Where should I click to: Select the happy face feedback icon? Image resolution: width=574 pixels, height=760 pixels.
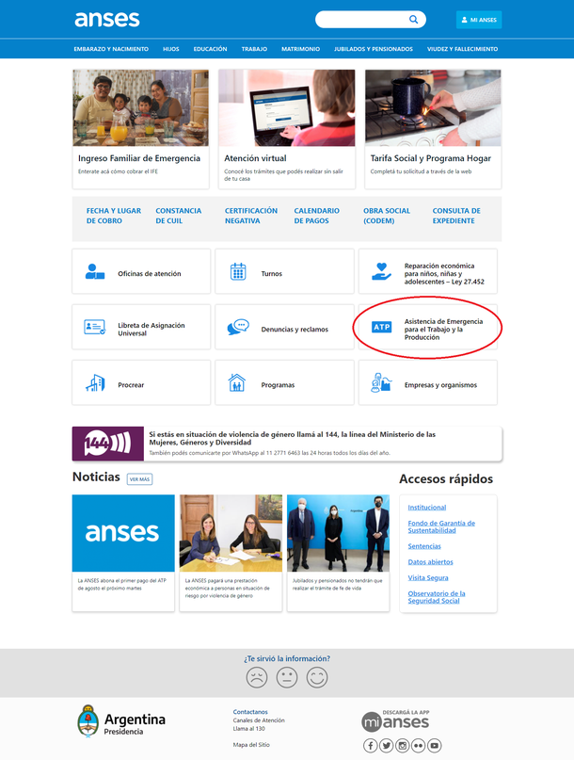317,677
